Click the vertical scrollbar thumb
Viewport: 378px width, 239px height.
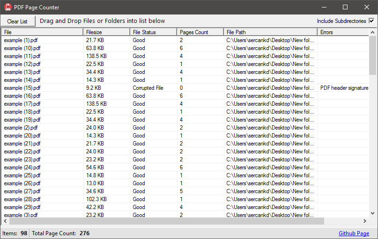pyautogui.click(x=372, y=56)
